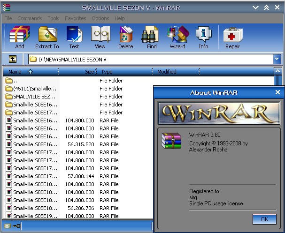Expand the address path dropdown arrow

(x=277, y=59)
